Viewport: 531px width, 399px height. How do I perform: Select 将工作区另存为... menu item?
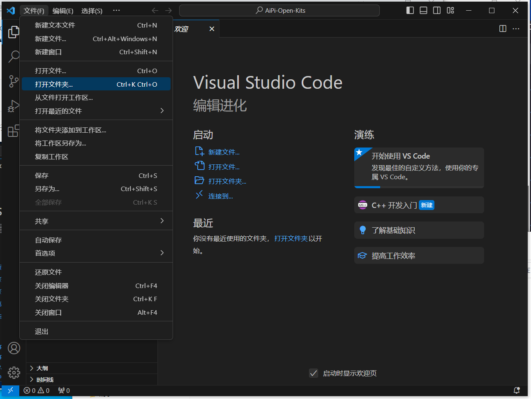[x=96, y=143]
